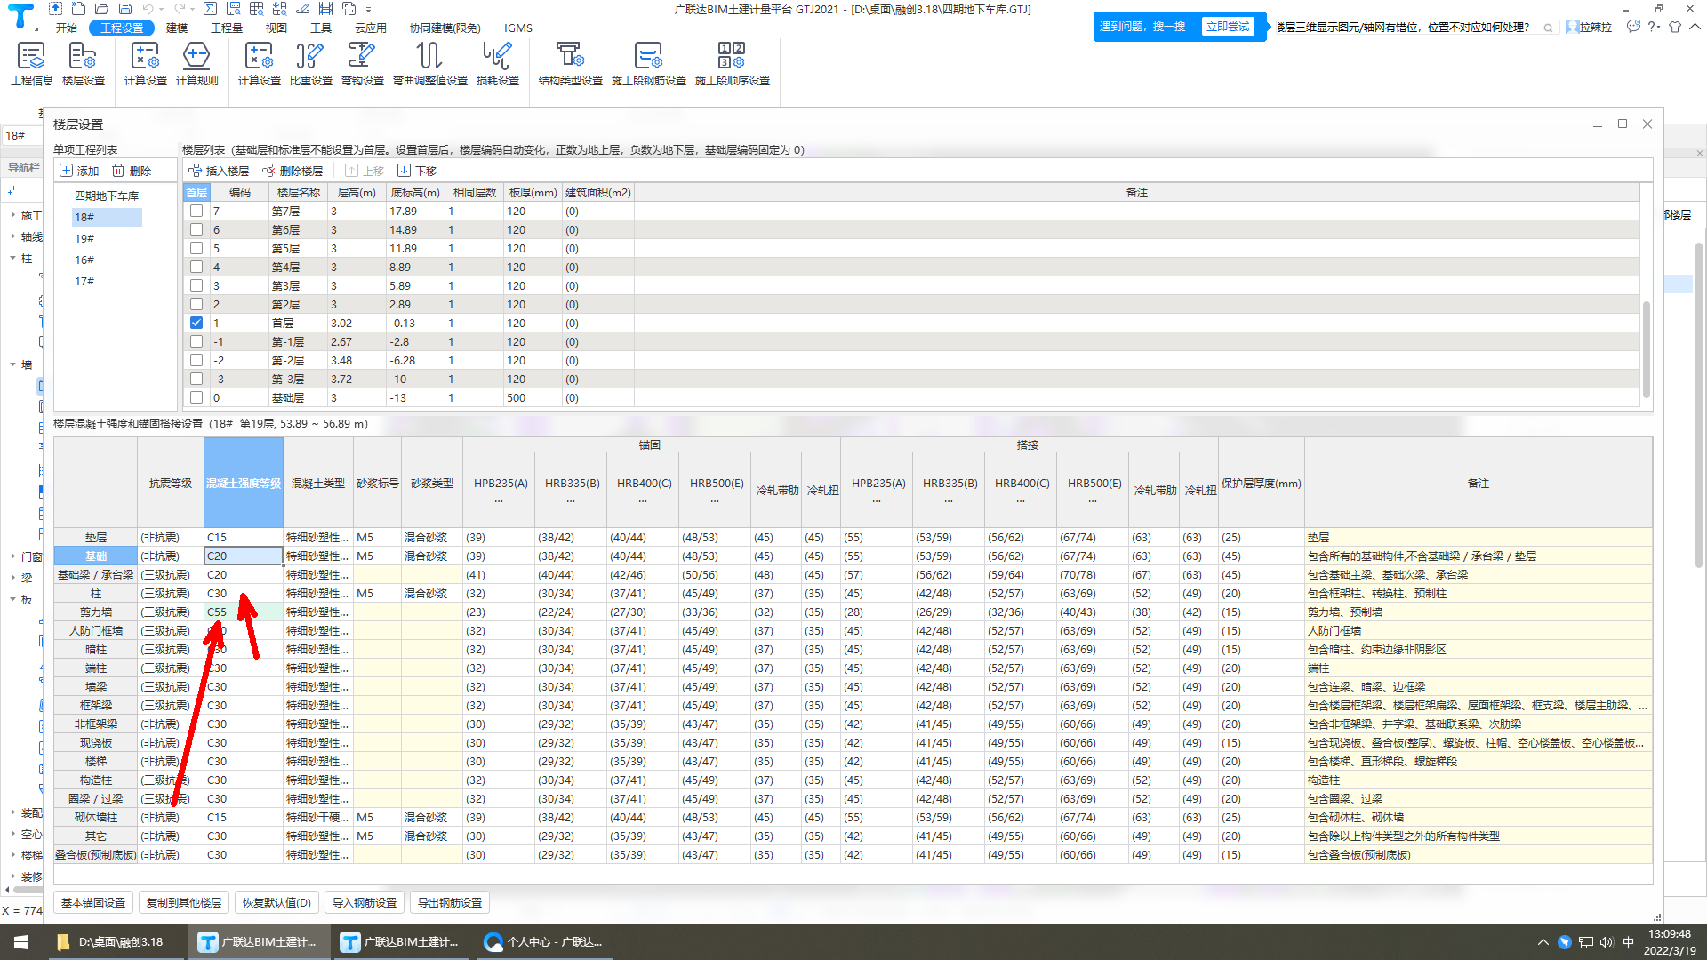The width and height of the screenshot is (1707, 960).
Task: Click 插入楼层 toolbar icon
Action: [195, 171]
